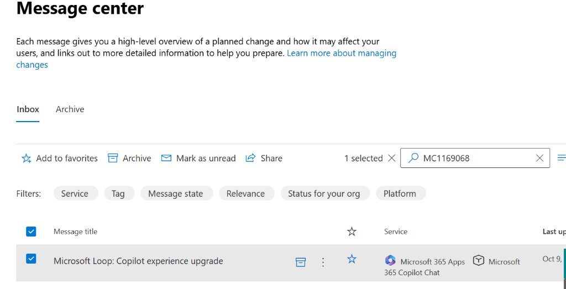Open the Relevance filter

pyautogui.click(x=247, y=193)
